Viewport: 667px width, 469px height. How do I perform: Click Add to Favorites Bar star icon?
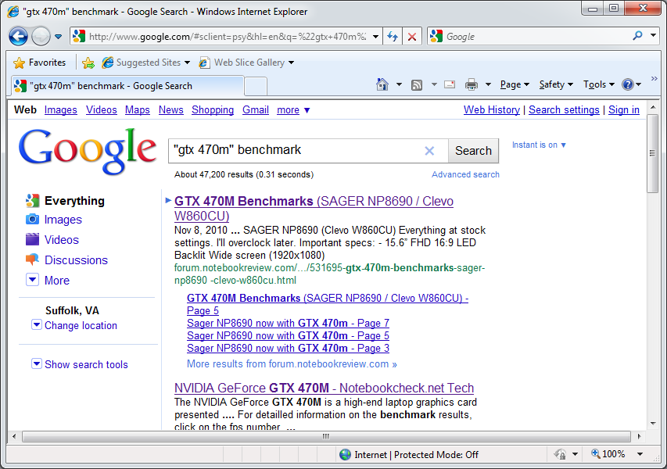tap(88, 63)
